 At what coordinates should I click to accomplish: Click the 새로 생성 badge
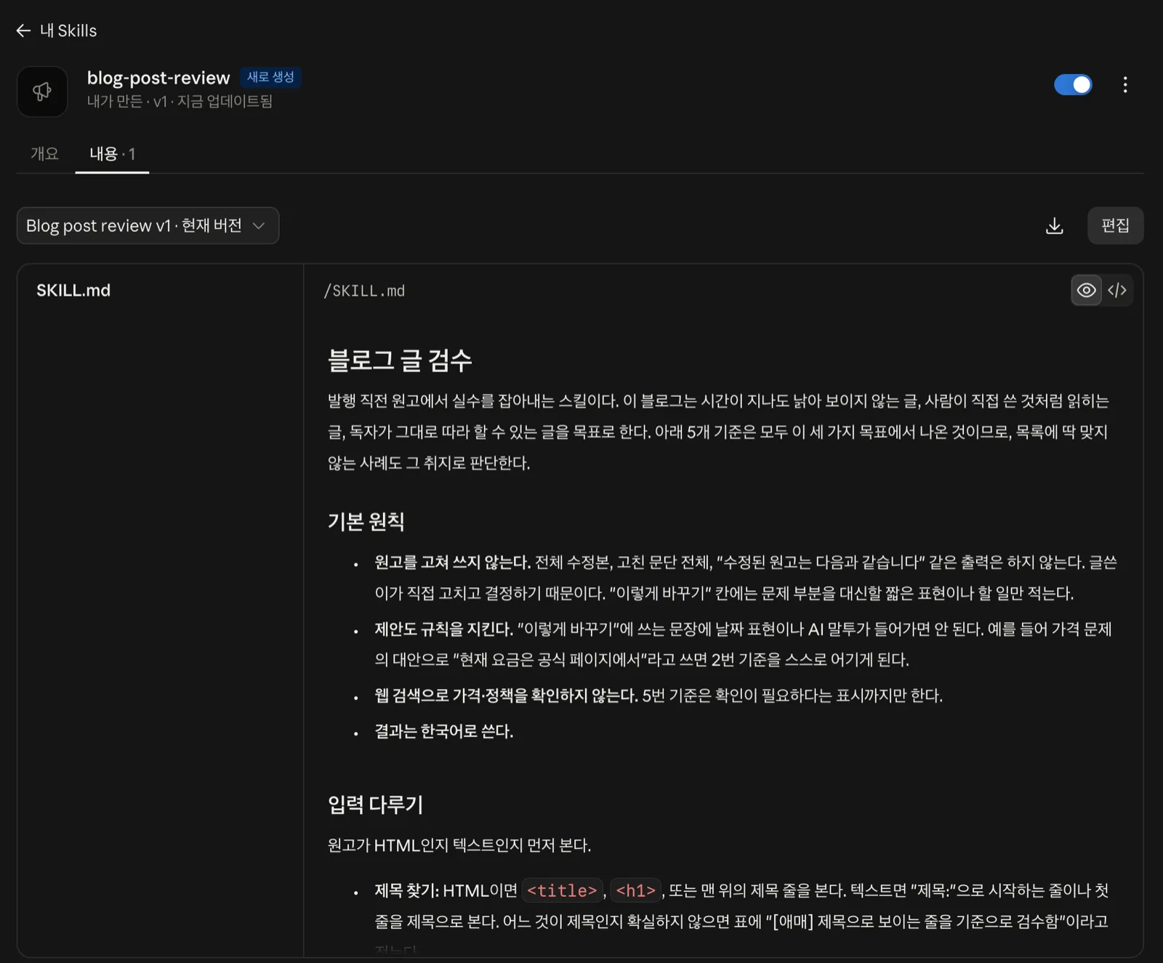270,77
